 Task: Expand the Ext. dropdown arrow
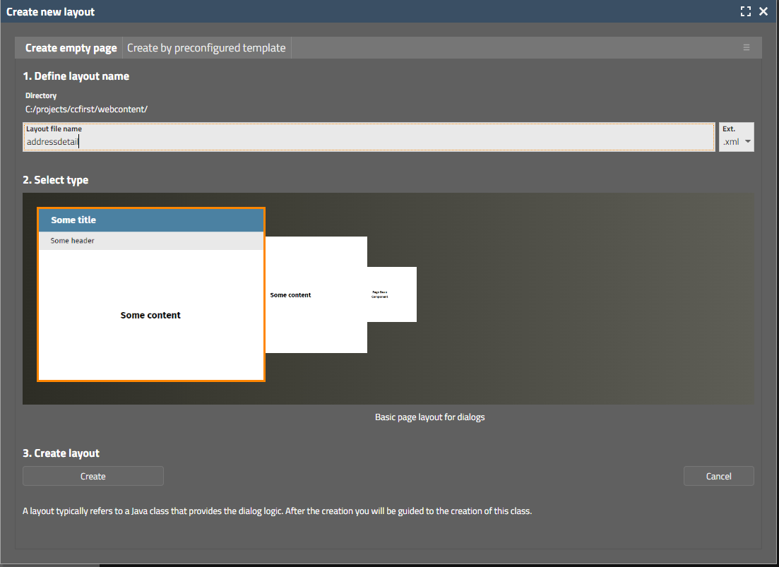point(748,141)
